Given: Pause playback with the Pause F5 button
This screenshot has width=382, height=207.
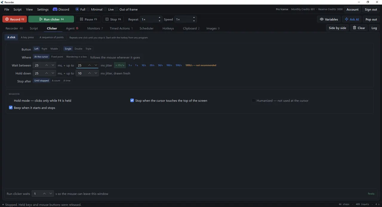Looking at the screenshot, I should tap(88, 19).
